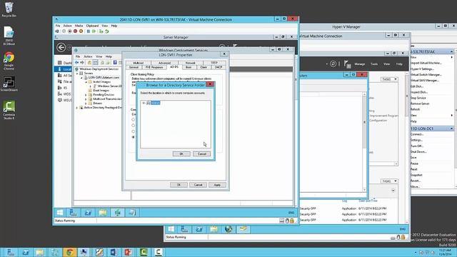The height and width of the screenshot is (257, 457).
Task: Click the green Reset/Start icon in VM toolbar
Action: (x=94, y=31)
